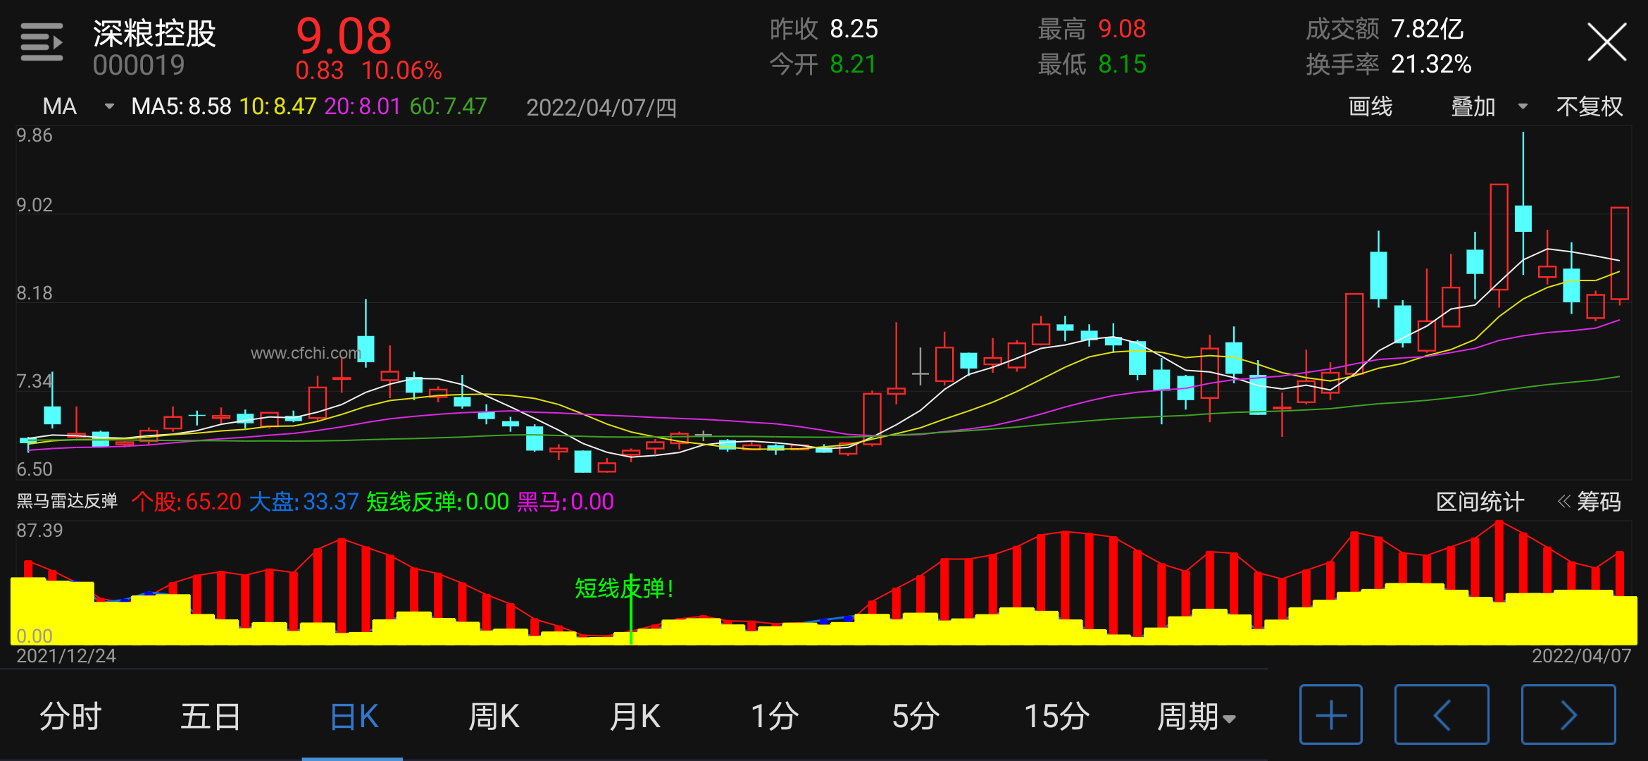Switch to the 分时 tab
1648x761 pixels.
(70, 717)
